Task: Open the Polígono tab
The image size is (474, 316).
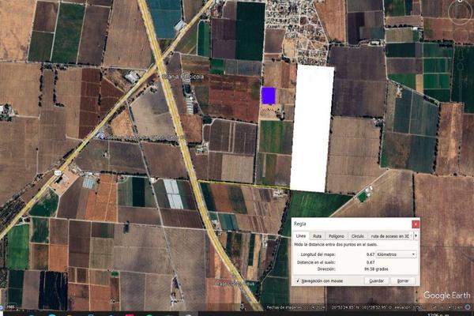Action: point(336,235)
